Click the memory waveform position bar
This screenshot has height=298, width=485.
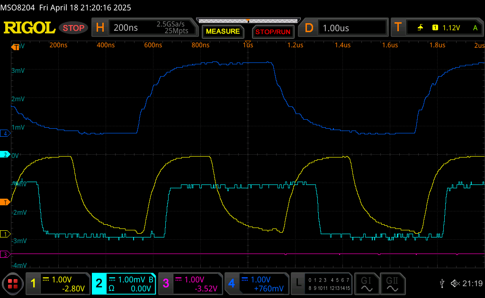pyautogui.click(x=248, y=21)
